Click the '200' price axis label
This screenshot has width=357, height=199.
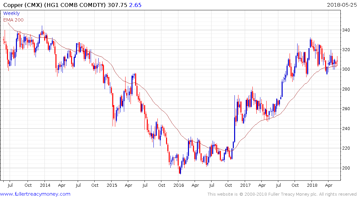click(x=346, y=168)
